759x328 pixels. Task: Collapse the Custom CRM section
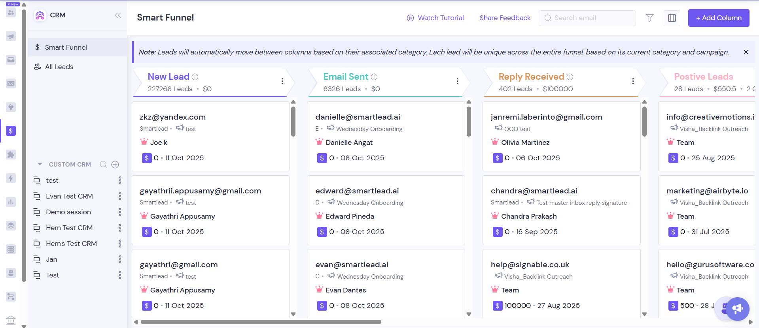coord(40,164)
